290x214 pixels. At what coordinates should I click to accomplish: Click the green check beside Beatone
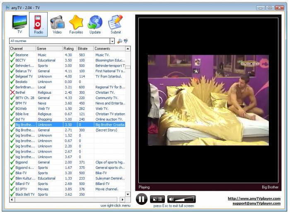click(x=12, y=55)
